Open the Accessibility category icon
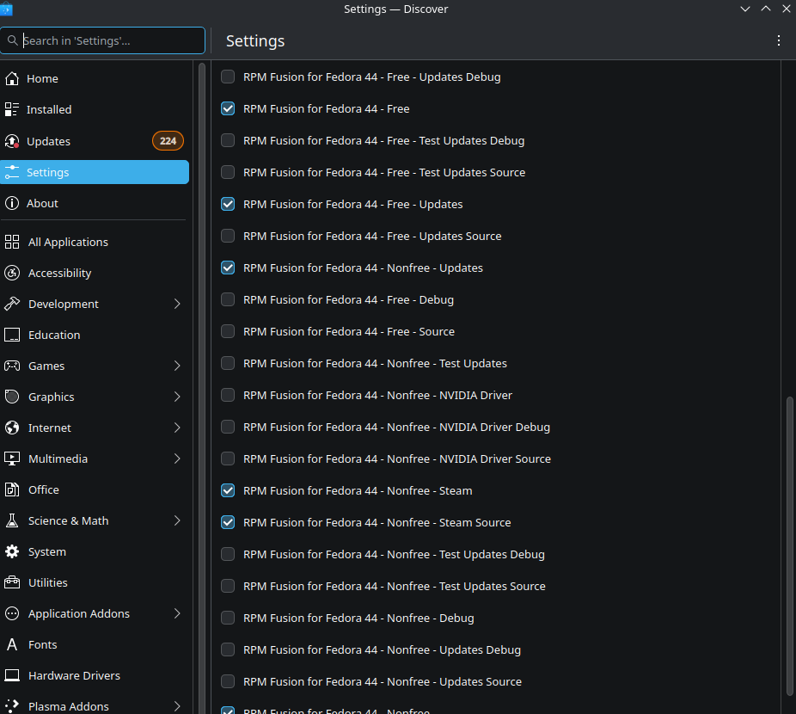The height and width of the screenshot is (714, 796). click(x=12, y=273)
